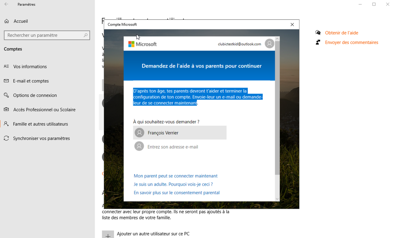
Task: Click the Demandez de l'aide heading
Action: click(x=202, y=66)
